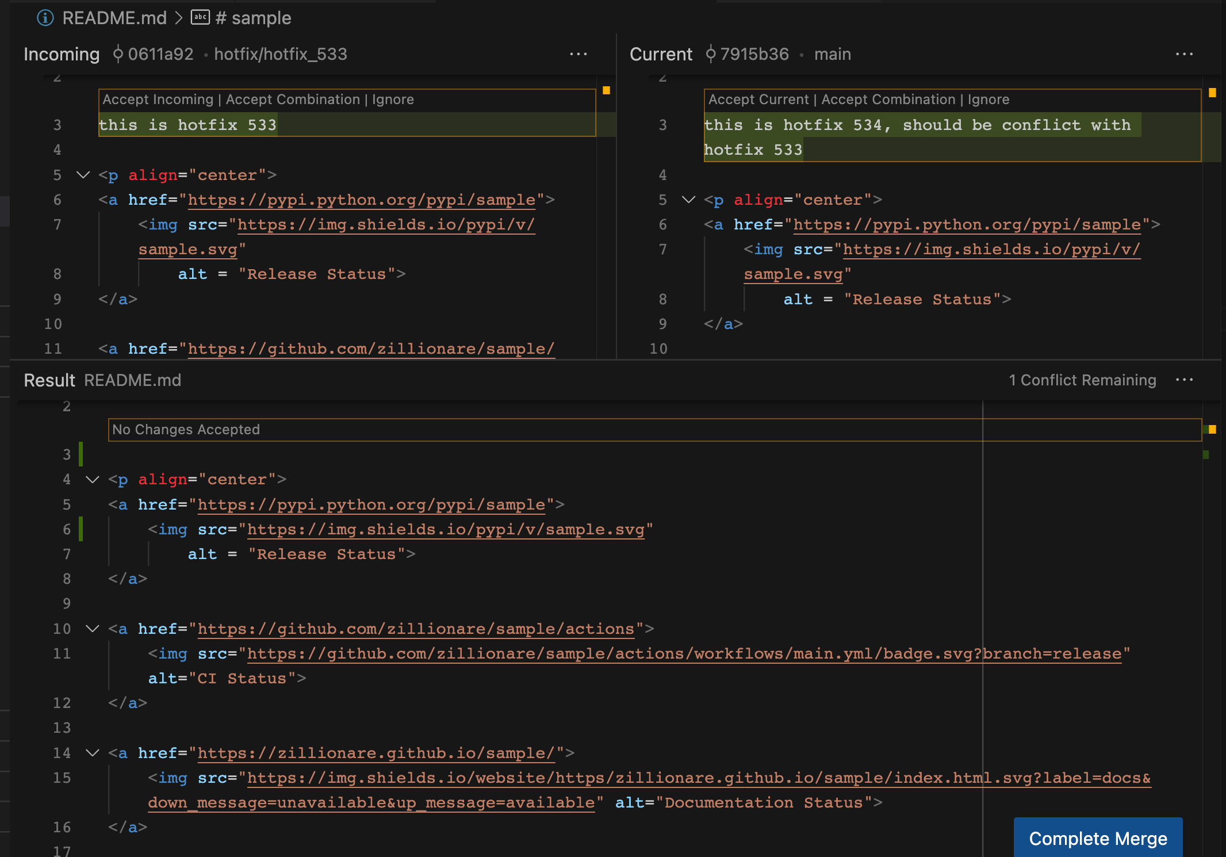
Task: Open the Result pane more actions ellipsis
Action: click(x=1184, y=380)
